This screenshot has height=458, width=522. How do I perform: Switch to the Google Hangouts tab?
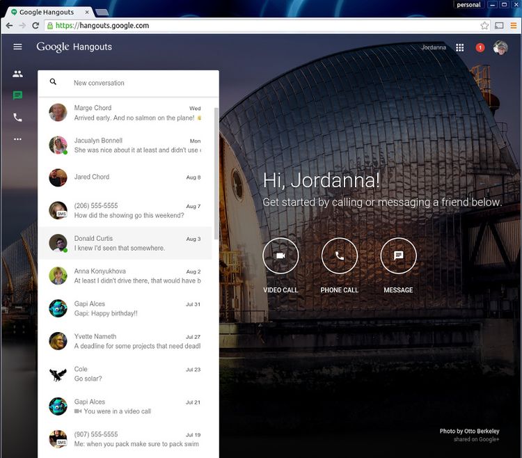point(46,12)
